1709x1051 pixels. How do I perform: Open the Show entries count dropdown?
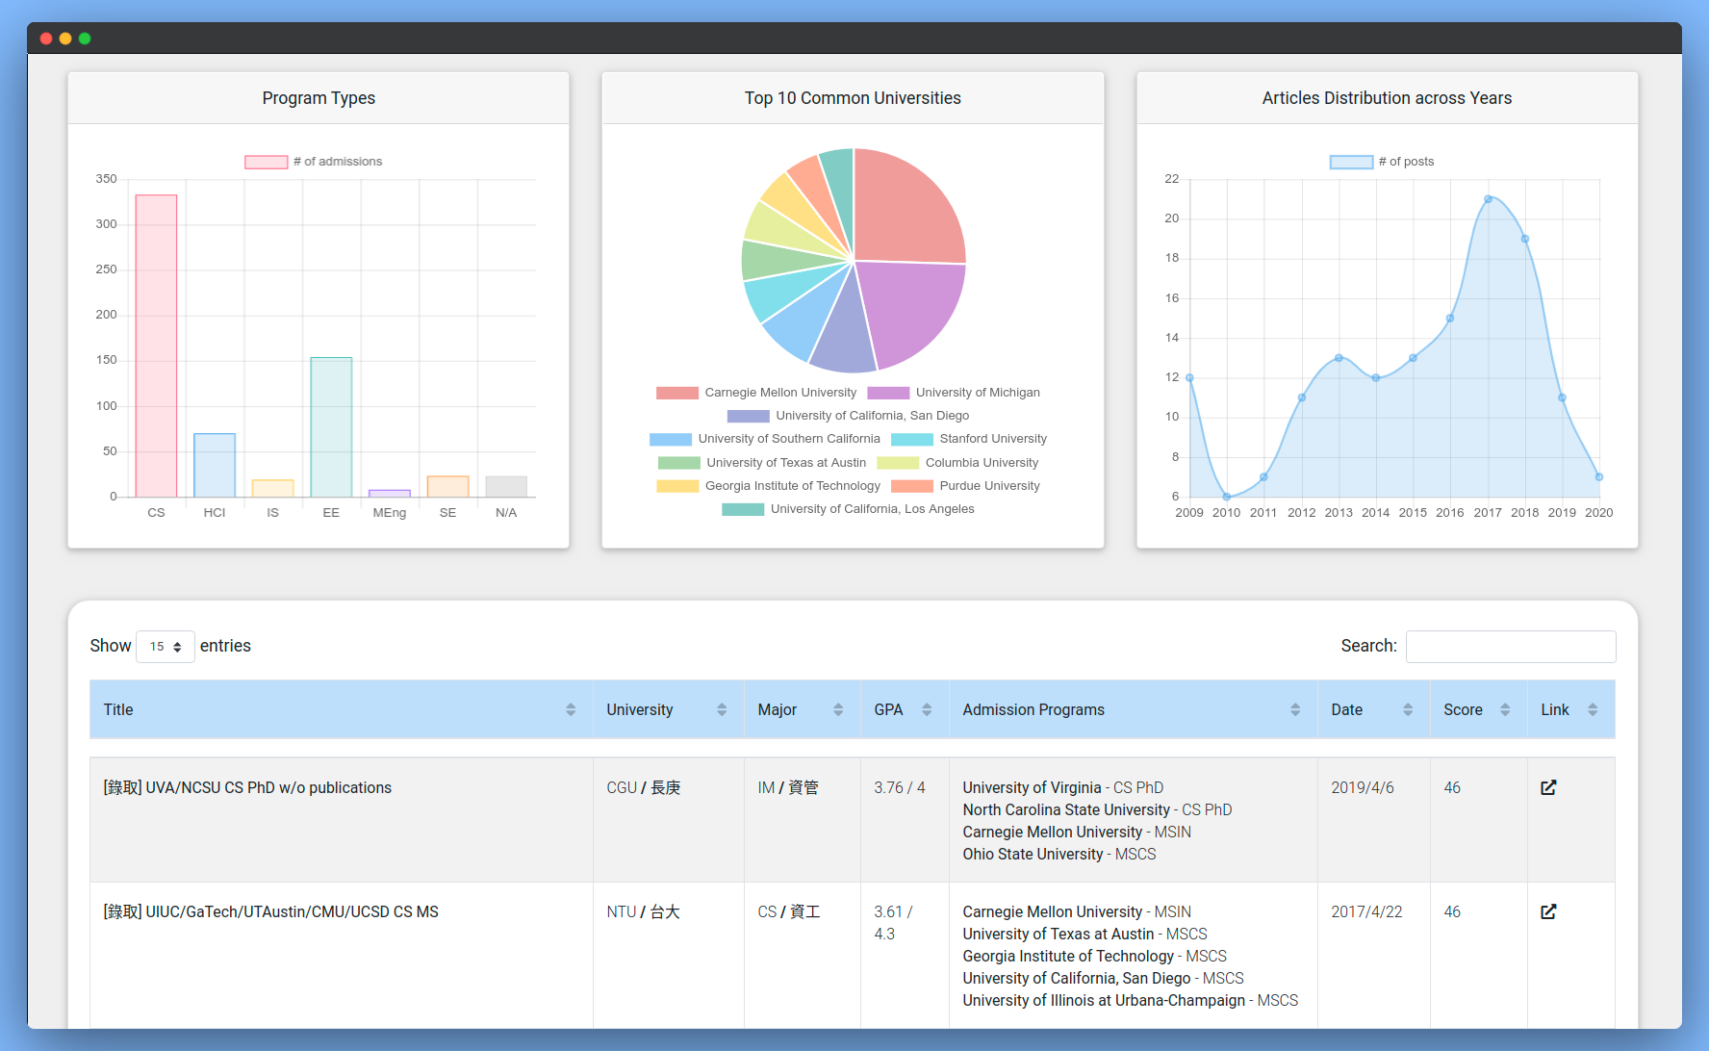166,647
